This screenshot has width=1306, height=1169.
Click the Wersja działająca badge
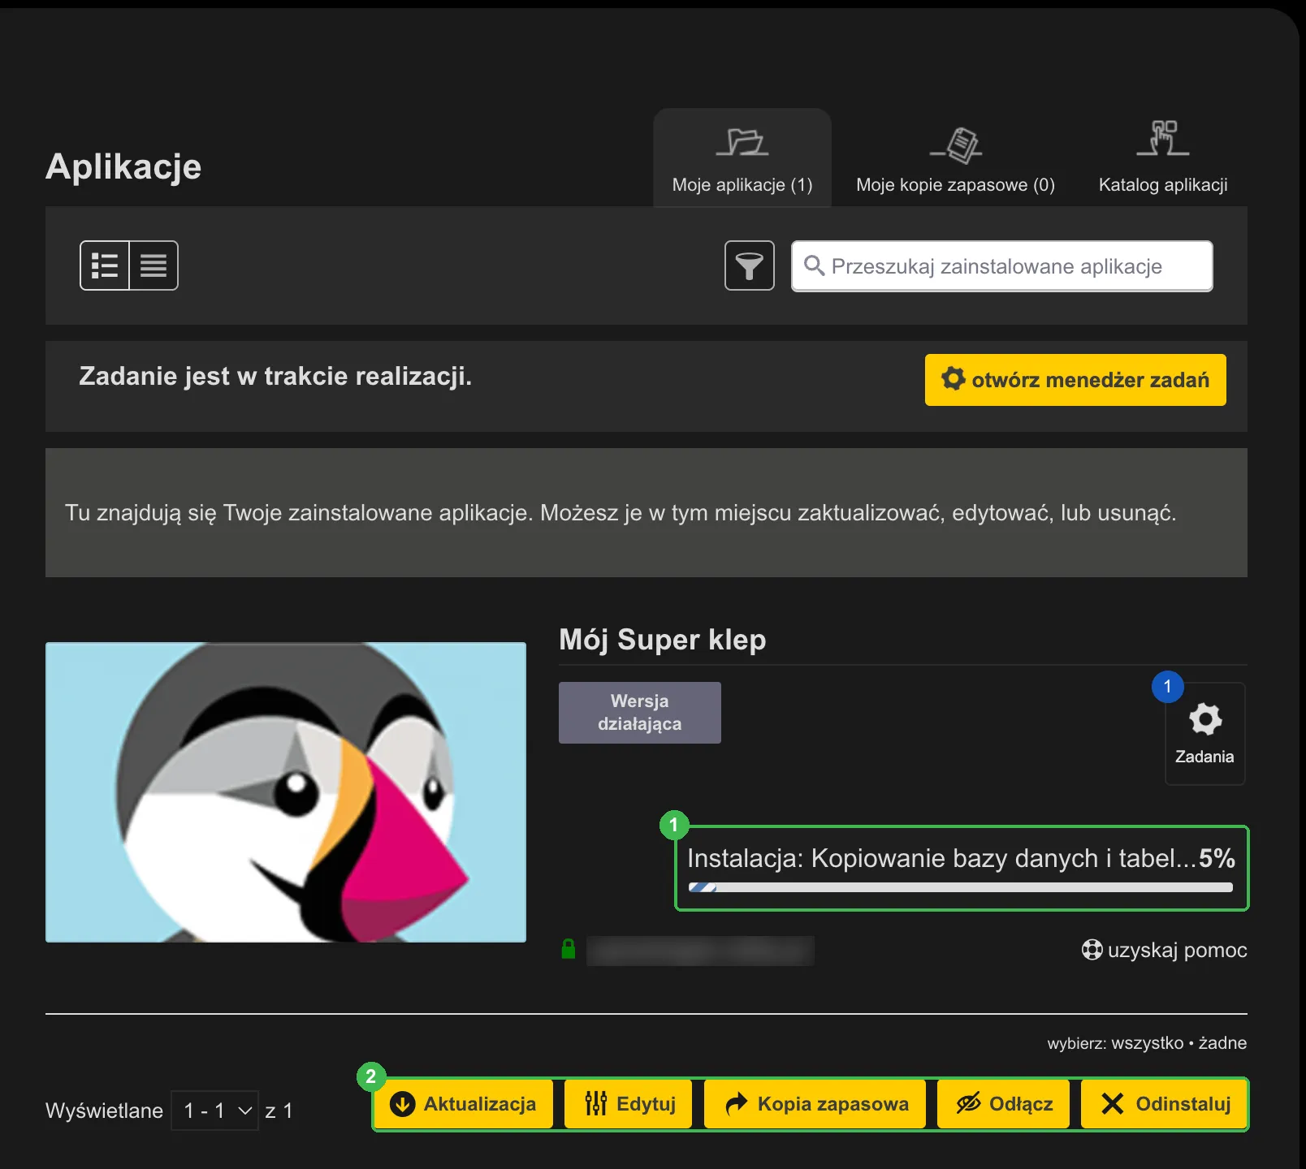click(x=640, y=713)
